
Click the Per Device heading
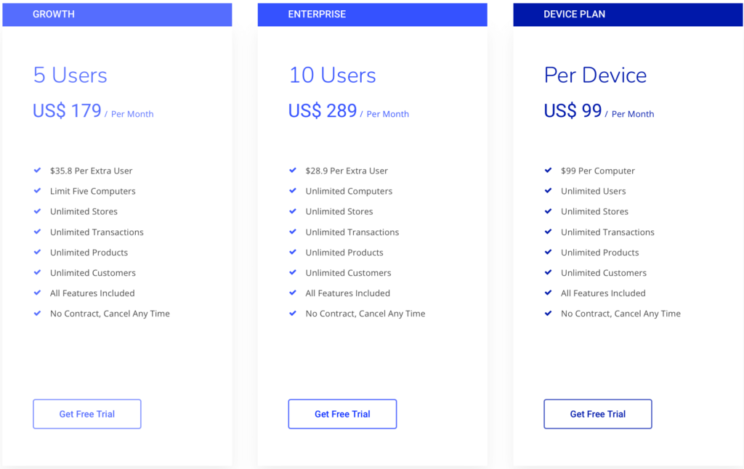[x=596, y=76]
